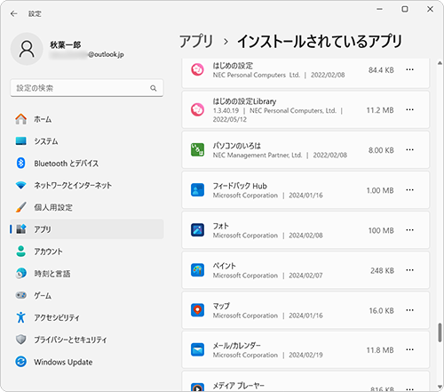Open ホーム in the sidebar
Screen dimensions: 444x392
click(87, 119)
